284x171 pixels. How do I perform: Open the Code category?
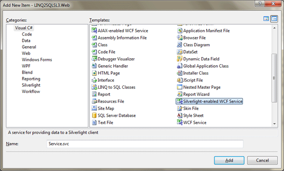coord(27,34)
